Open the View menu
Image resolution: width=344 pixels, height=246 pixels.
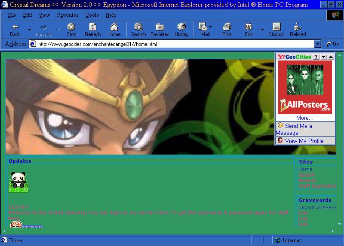click(45, 15)
